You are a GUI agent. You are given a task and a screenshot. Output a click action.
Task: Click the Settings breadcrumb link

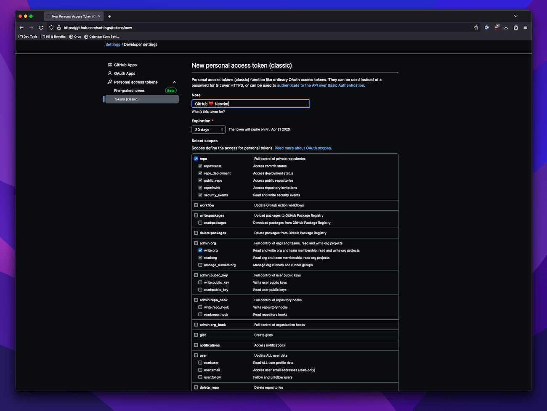[x=112, y=44]
